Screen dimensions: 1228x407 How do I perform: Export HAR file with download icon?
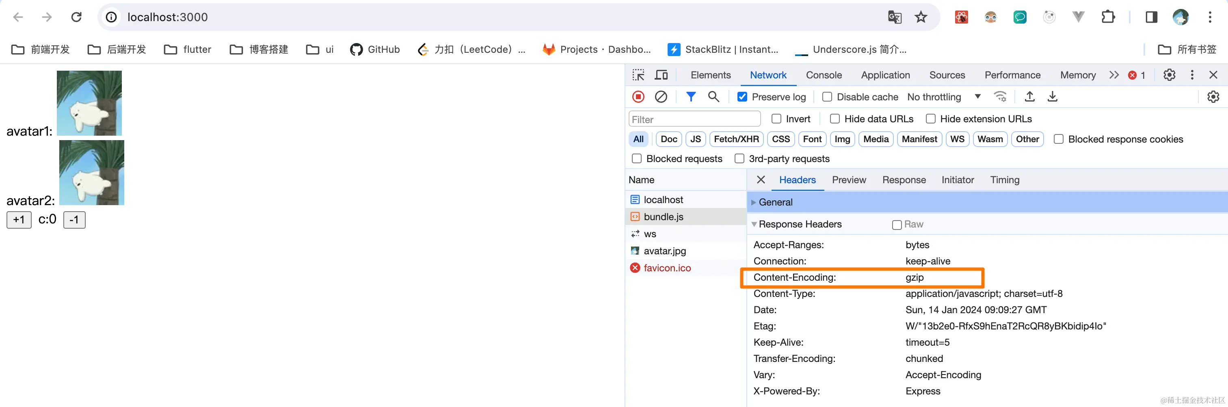1053,97
